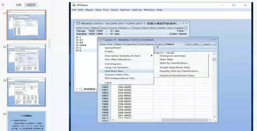Open the Edit menu in EViews
The width and height of the screenshot is (257, 131).
tap(80, 10)
